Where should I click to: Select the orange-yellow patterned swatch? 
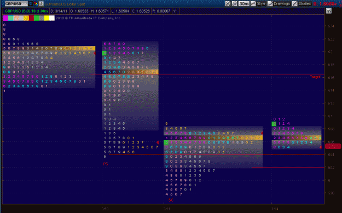26,18
